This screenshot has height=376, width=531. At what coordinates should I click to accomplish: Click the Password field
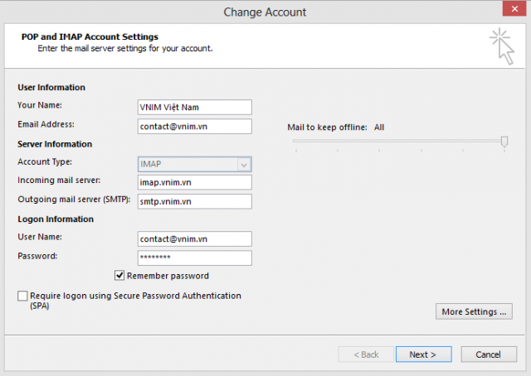click(195, 258)
